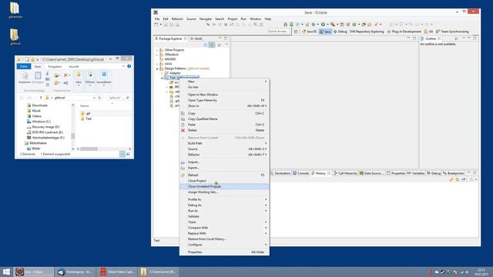The image size is (493, 277).
Task: Select the .git folder in Explorer file list
Action: 86,113
